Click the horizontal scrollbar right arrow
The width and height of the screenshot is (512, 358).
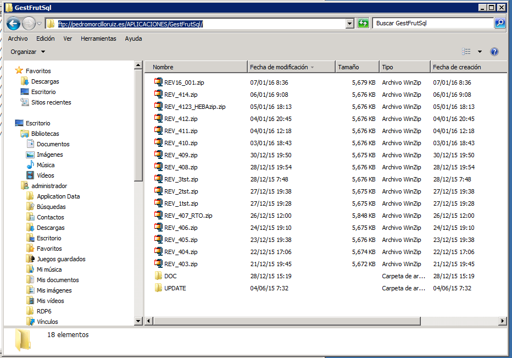tap(502, 321)
